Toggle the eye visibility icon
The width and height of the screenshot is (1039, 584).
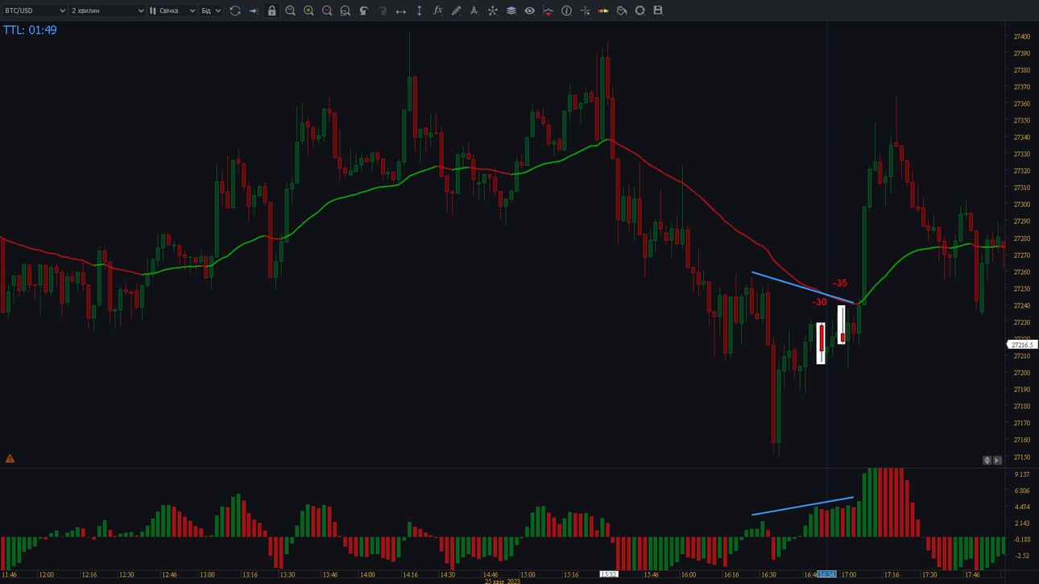[x=530, y=10]
